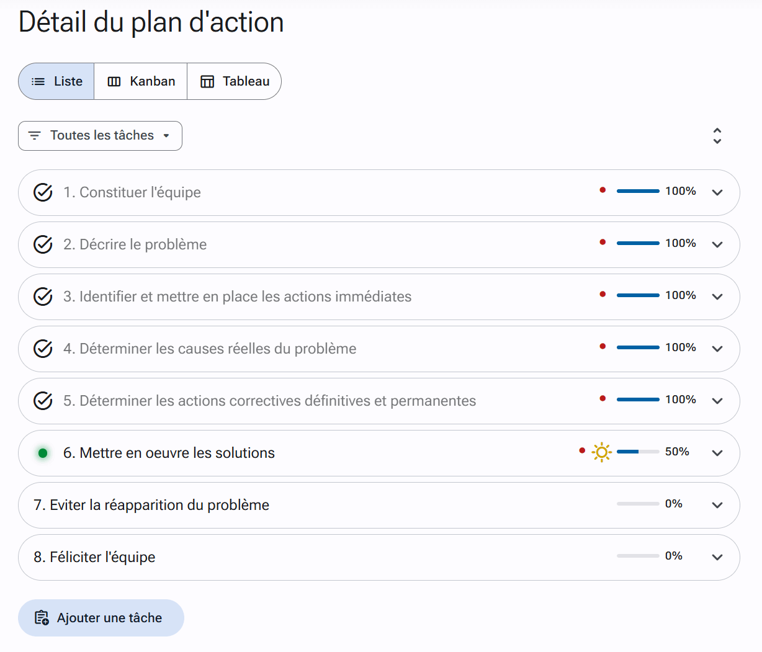The height and width of the screenshot is (652, 762).
Task: Click the red dot on task 6 row
Action: click(582, 451)
